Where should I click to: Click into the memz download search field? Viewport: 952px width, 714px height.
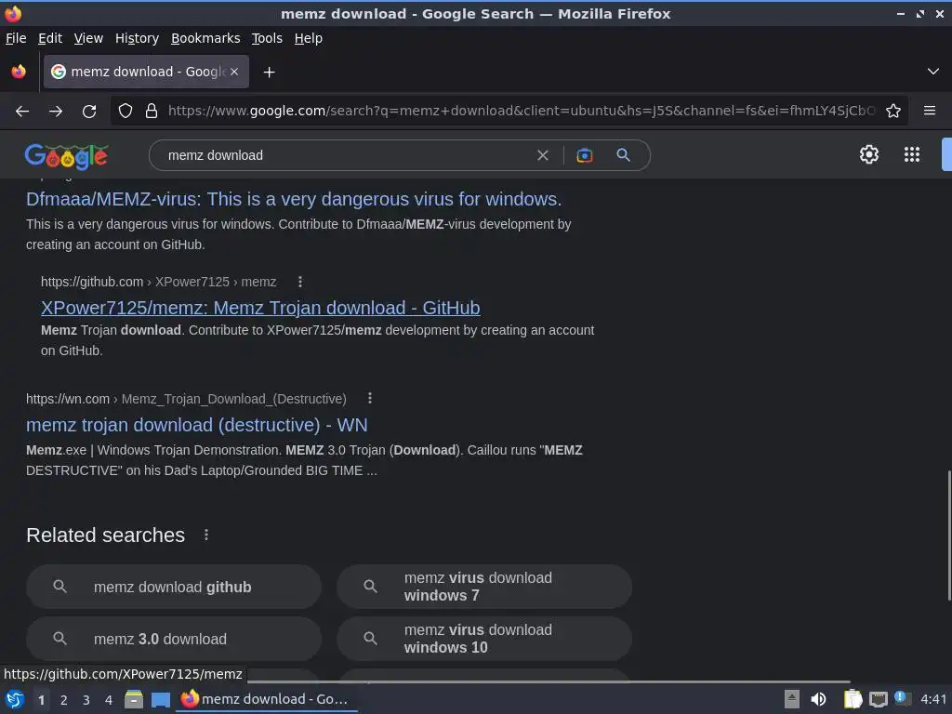(x=346, y=155)
